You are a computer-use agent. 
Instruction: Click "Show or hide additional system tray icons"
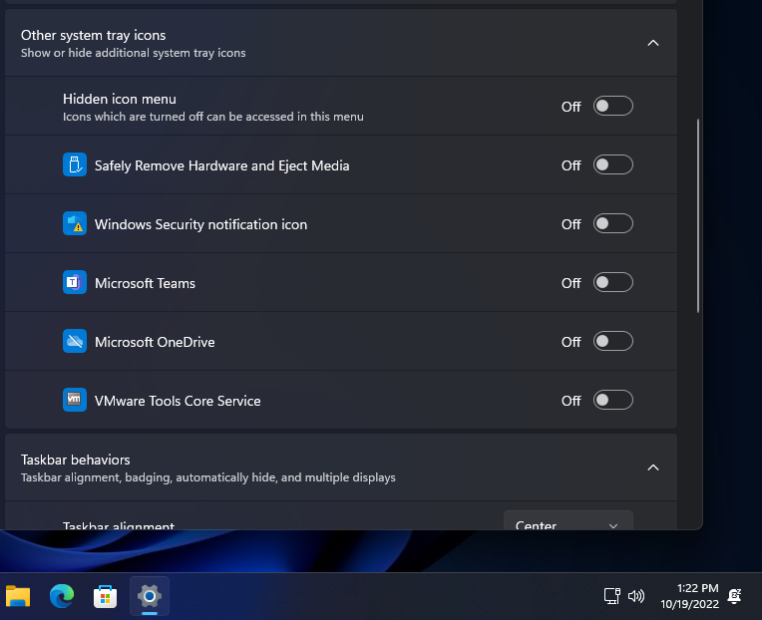pos(134,53)
